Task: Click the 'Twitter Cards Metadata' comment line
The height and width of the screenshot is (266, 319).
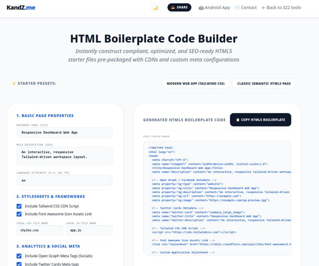Action: coord(177,208)
